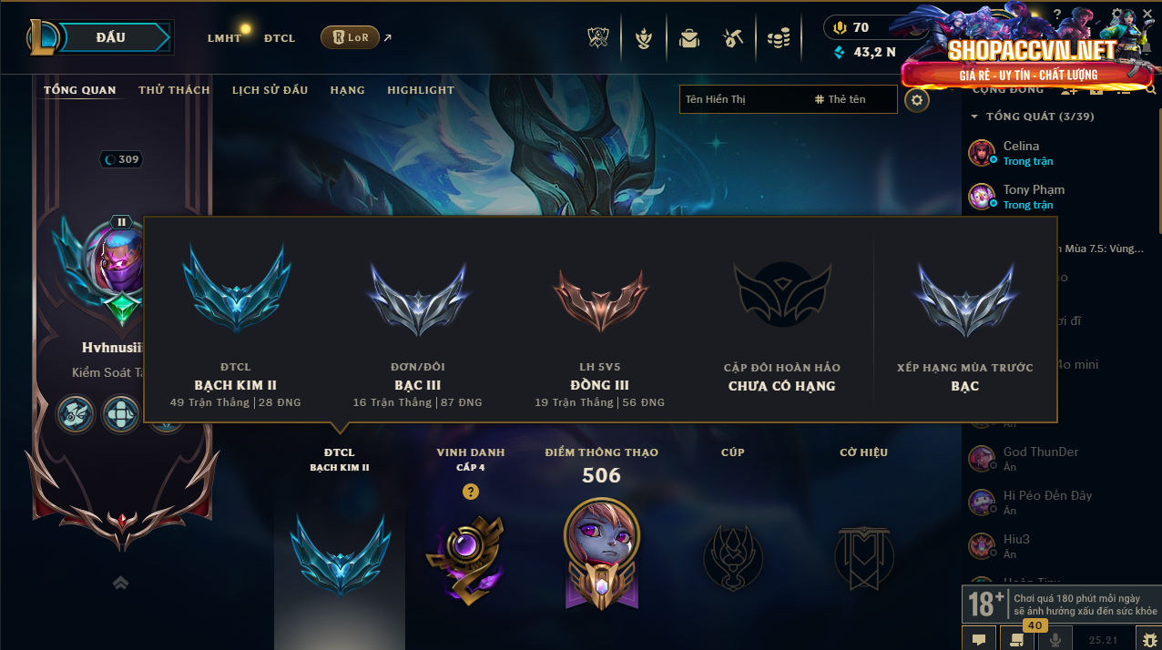Open the Store coins stack icon
This screenshot has height=650, width=1162.
click(x=778, y=38)
